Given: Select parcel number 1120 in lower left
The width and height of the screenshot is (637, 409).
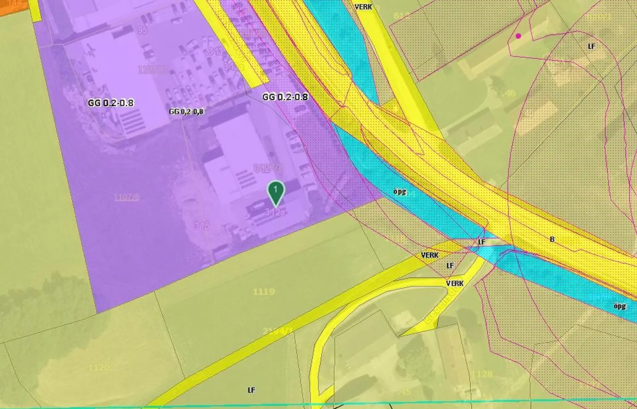Looking at the screenshot, I should tap(99, 367).
